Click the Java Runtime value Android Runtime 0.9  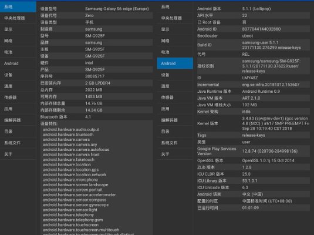coord(261,92)
